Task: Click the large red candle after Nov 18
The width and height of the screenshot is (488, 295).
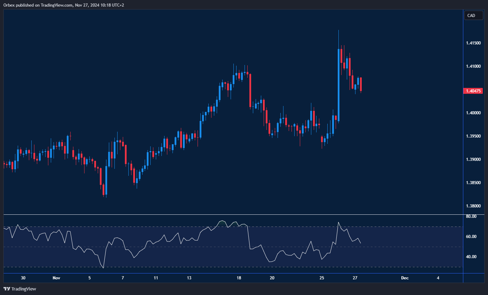Action: (250, 90)
